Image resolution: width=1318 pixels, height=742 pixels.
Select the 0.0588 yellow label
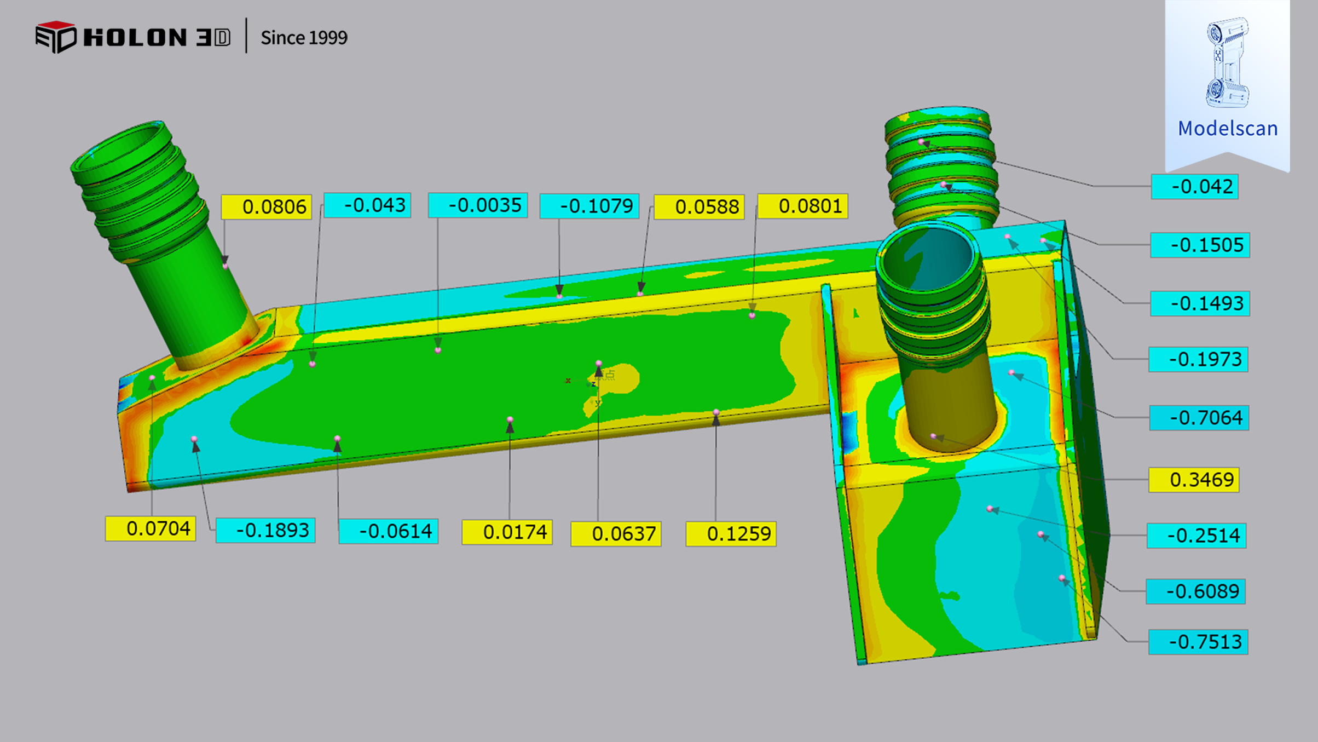pyautogui.click(x=699, y=207)
